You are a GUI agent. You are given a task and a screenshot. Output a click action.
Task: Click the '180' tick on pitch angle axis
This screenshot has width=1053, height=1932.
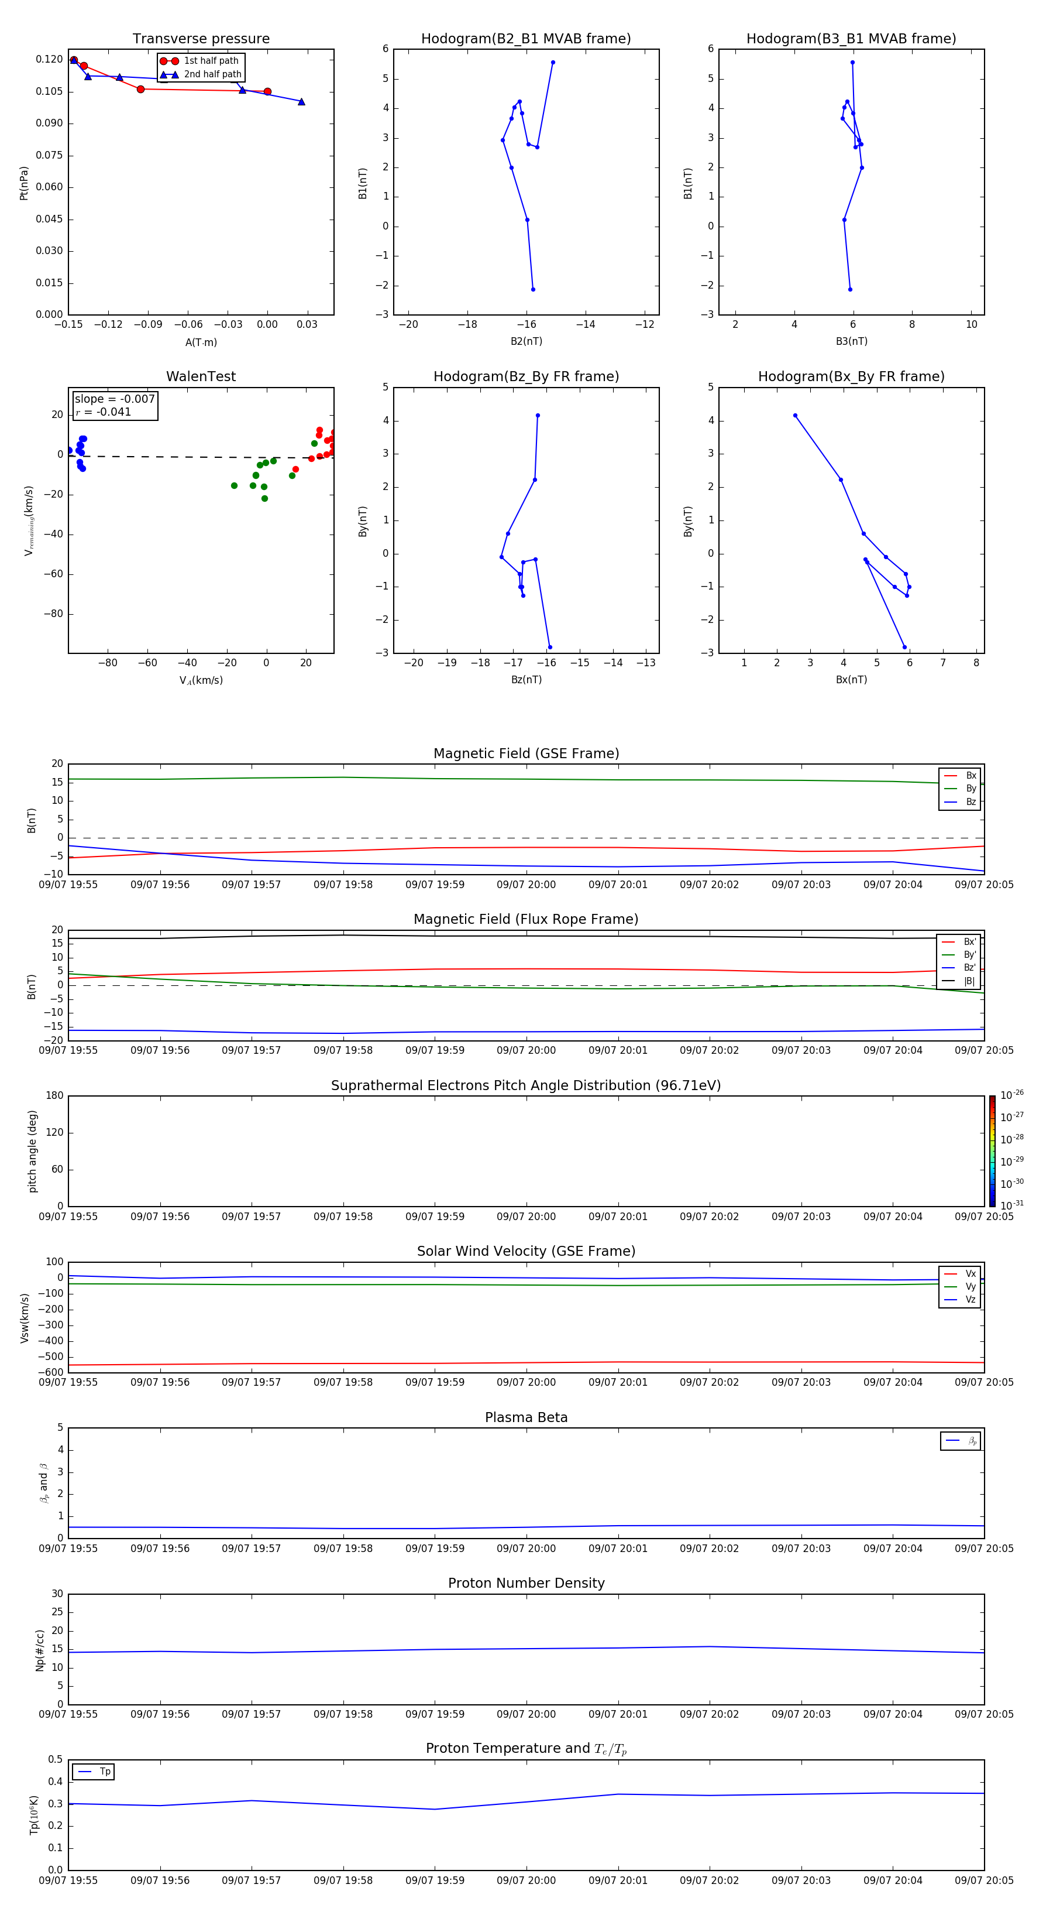tap(55, 1096)
